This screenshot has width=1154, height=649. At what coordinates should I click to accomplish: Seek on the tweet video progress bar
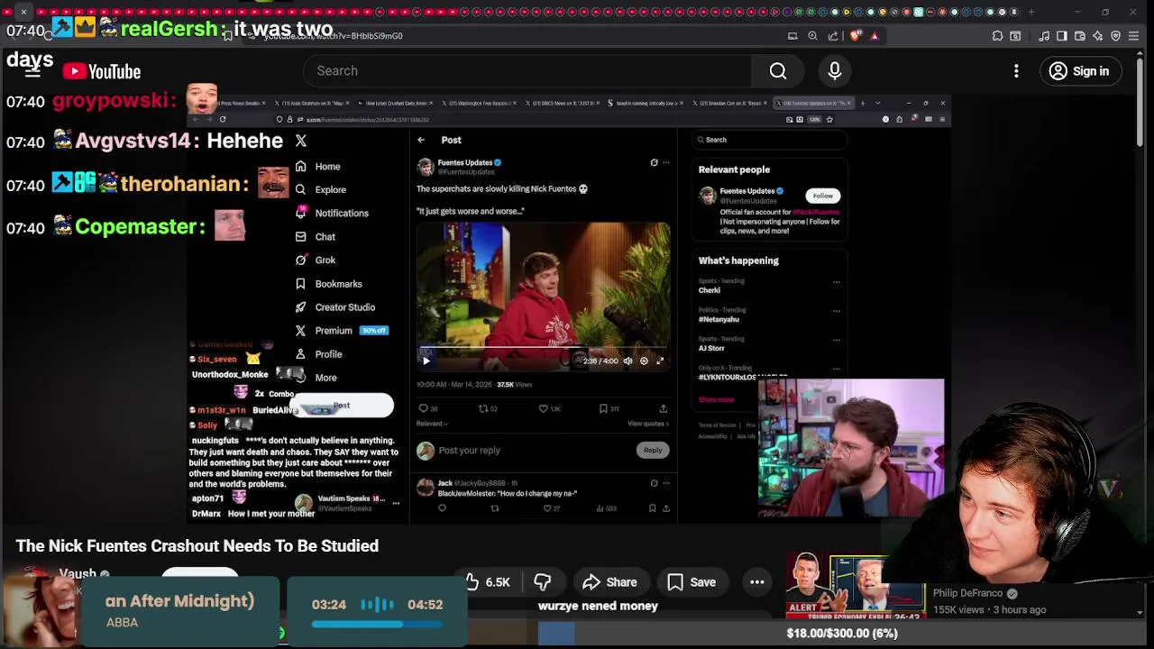[x=543, y=348]
